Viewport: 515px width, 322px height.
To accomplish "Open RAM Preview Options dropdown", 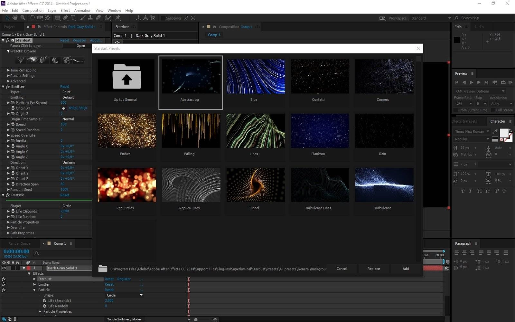I will coord(480,91).
